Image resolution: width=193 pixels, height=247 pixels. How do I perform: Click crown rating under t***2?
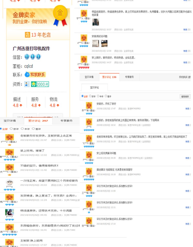(10, 145)
